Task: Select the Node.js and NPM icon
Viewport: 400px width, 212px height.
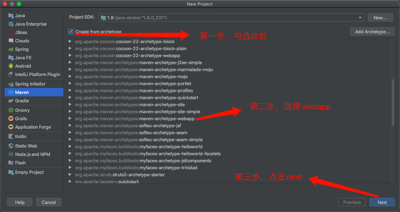Action: pyautogui.click(x=11, y=154)
